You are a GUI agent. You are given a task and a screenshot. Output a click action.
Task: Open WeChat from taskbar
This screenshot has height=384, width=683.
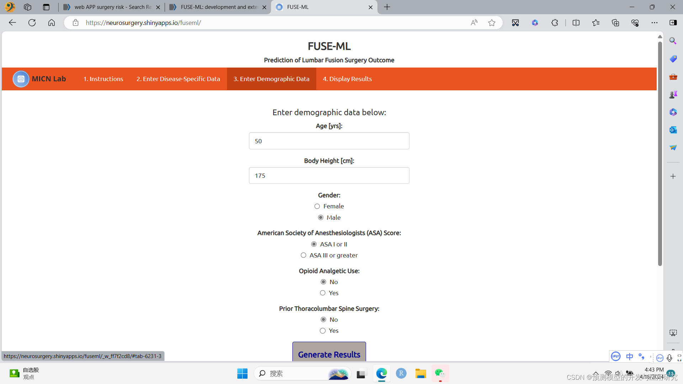(440, 373)
